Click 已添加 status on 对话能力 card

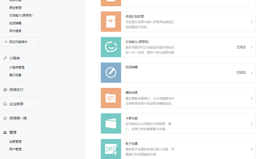tap(241, 47)
